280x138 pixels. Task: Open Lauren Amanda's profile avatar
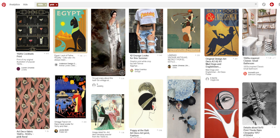coord(18,69)
